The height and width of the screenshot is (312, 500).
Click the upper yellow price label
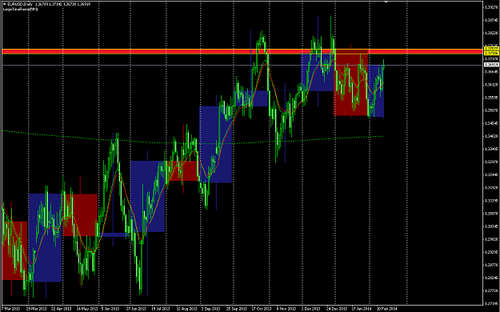(491, 49)
